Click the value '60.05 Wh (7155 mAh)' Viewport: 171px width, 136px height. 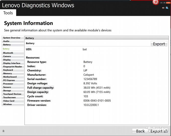click(97, 92)
